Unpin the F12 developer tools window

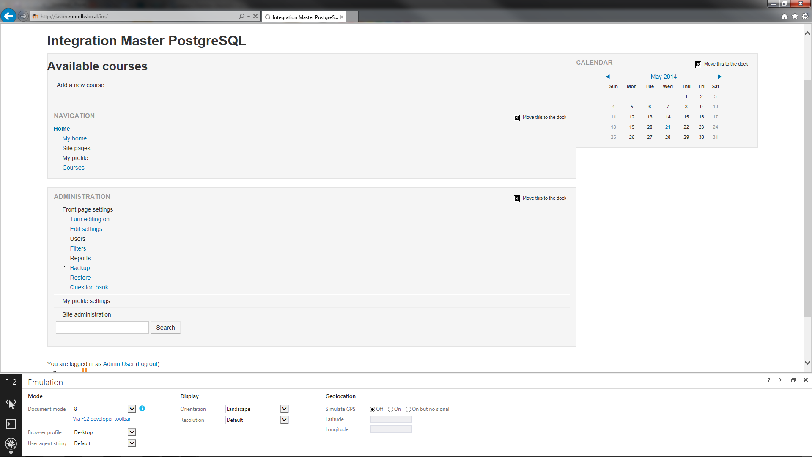(793, 380)
